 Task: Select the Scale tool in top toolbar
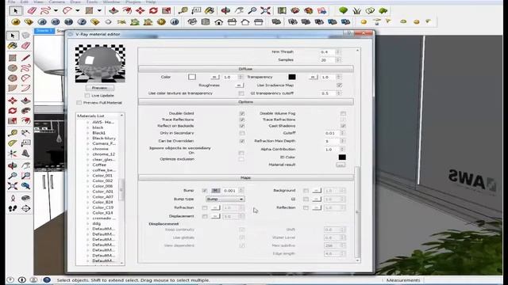[x=166, y=10]
